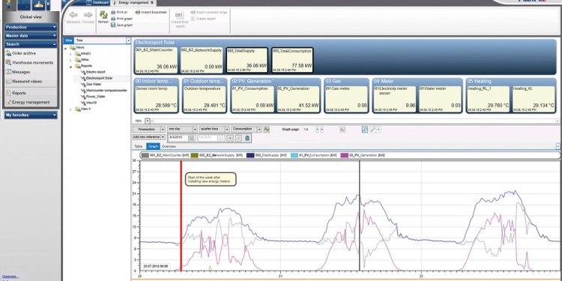
Task: Expand the Other tree folder
Action: tap(70, 60)
